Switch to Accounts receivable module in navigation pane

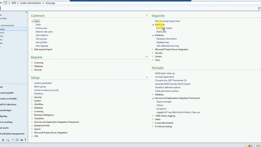[8, 99]
